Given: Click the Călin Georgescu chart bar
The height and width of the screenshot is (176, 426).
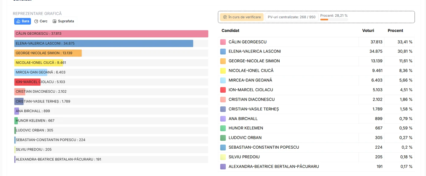Looking at the screenshot, I should (111, 34).
